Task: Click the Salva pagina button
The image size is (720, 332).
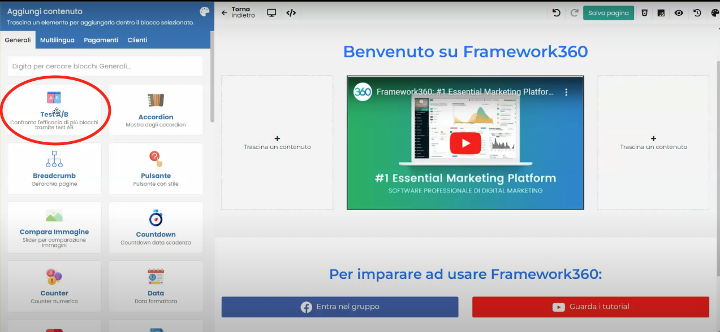Action: pyautogui.click(x=609, y=12)
